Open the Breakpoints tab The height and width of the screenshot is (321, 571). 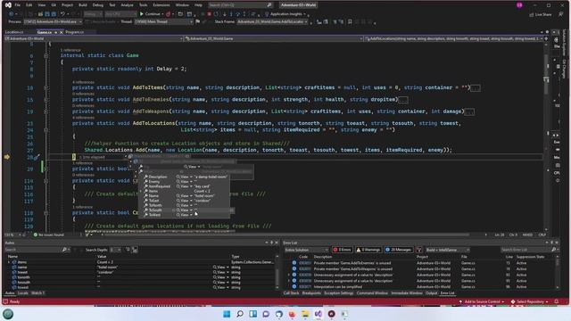pos(311,293)
